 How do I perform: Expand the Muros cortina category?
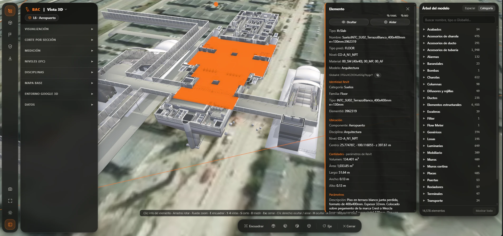click(x=424, y=166)
